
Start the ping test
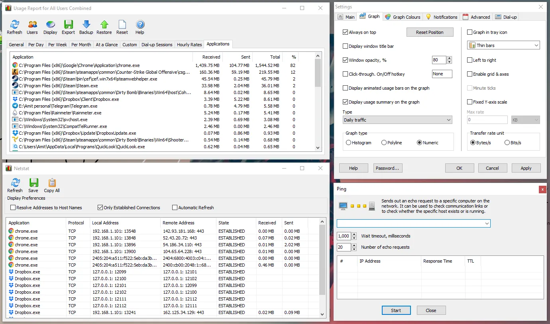[x=396, y=310]
